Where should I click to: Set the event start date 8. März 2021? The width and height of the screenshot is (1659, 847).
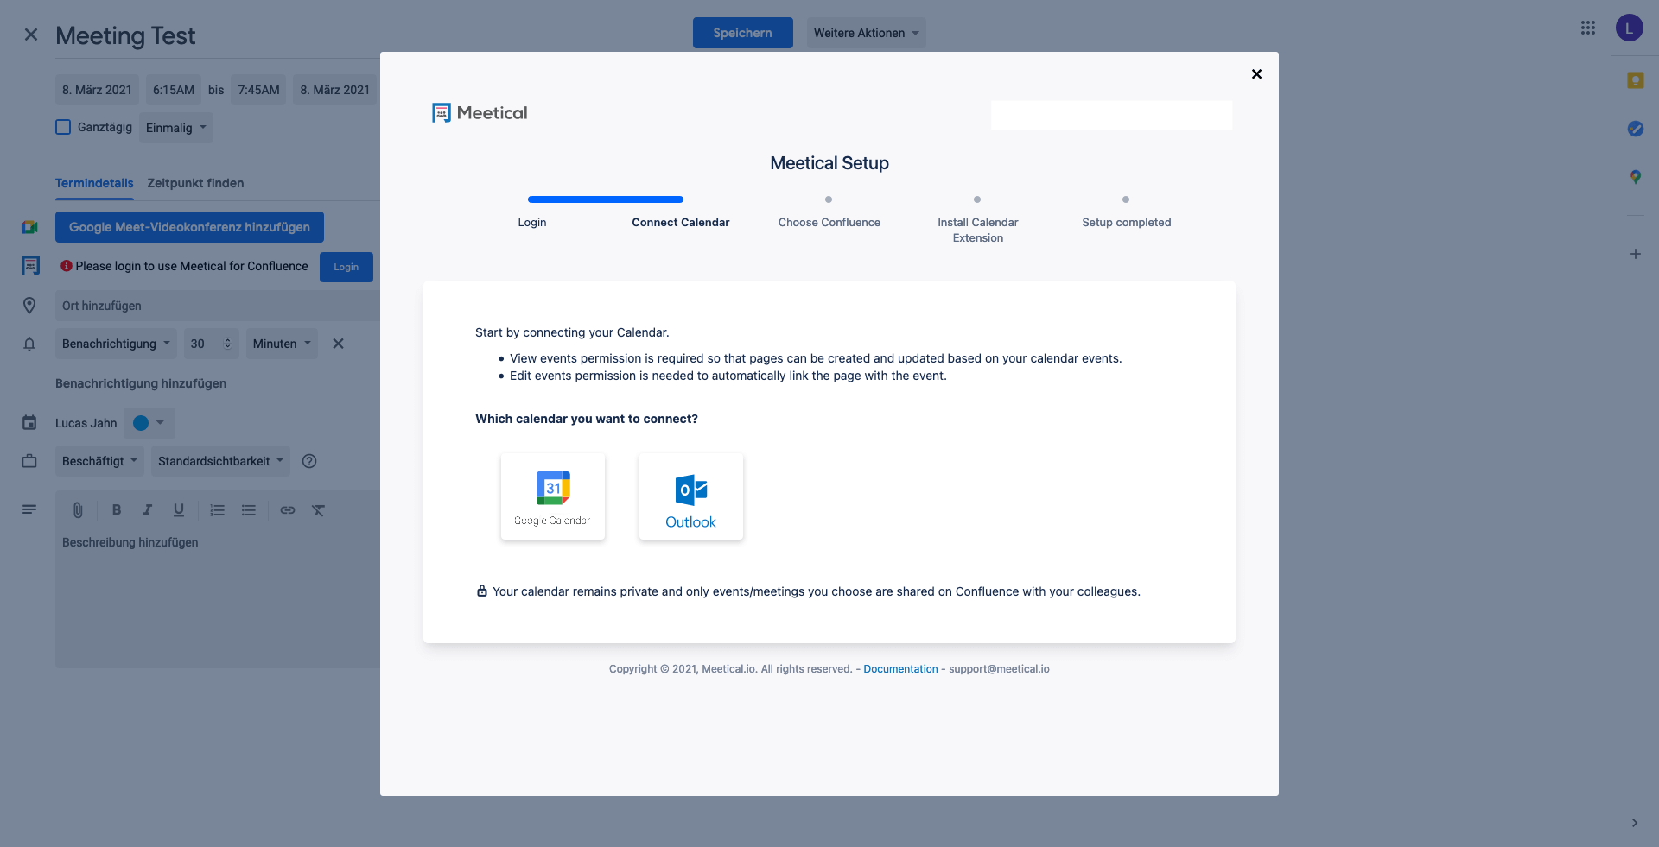click(97, 90)
